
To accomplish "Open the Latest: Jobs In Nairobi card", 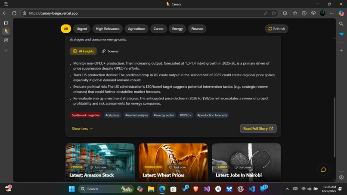I will pos(246,163).
